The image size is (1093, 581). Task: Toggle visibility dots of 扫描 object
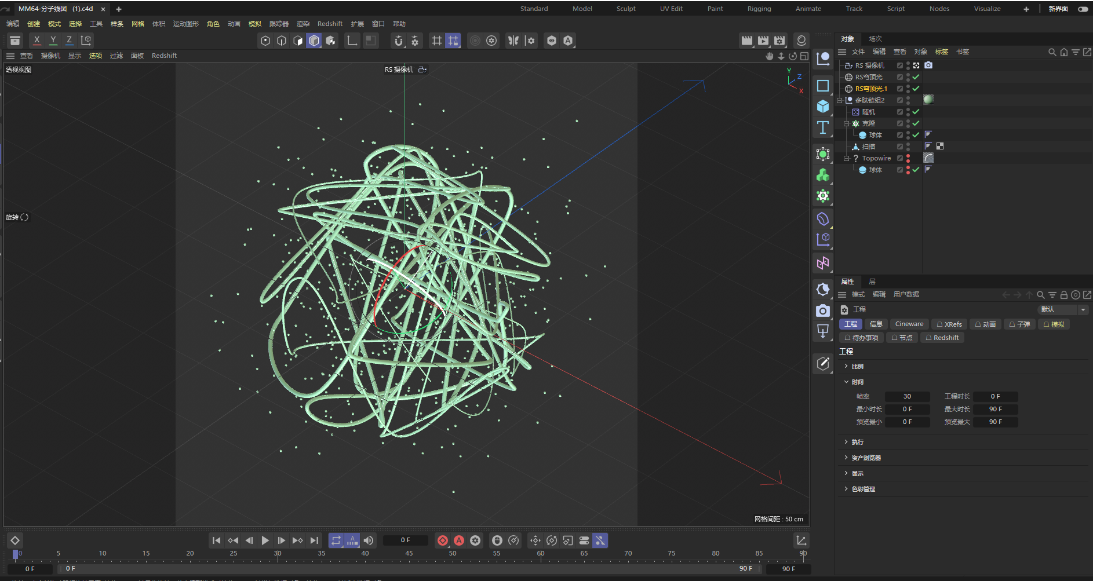[908, 147]
